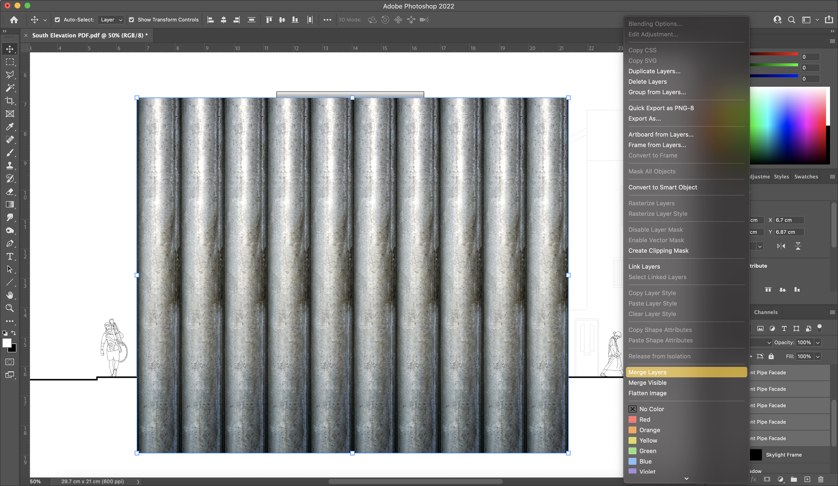Screen dimensions: 838x486
Task: Open the Edit Toolbar three-dots button
Action: [x=10, y=321]
